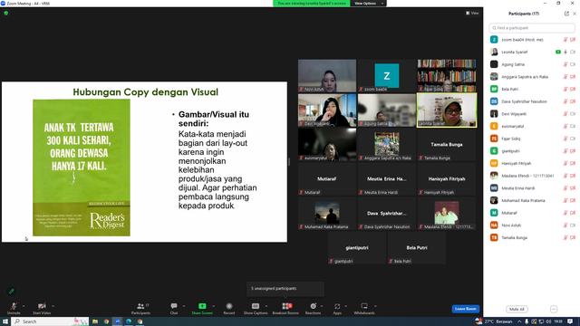The image size is (580, 326).
Task: Toggle Bela Putri's muted microphone in the list
Action: (565, 89)
